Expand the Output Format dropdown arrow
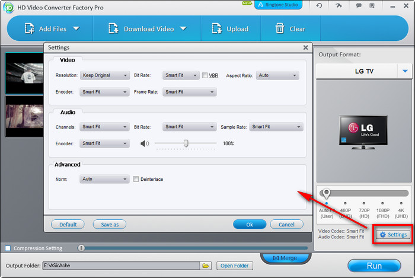 [405, 71]
